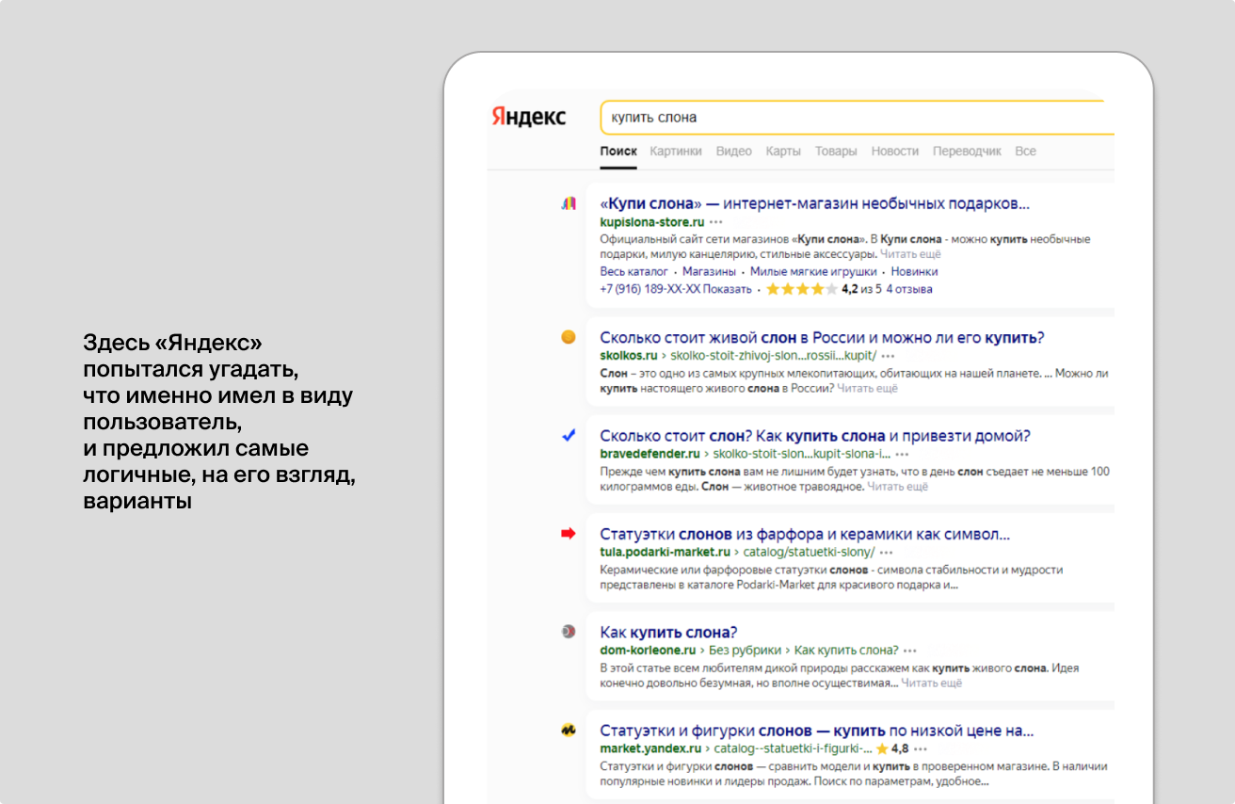Switch to the Поиск tab
1235x804 pixels.
coord(618,152)
